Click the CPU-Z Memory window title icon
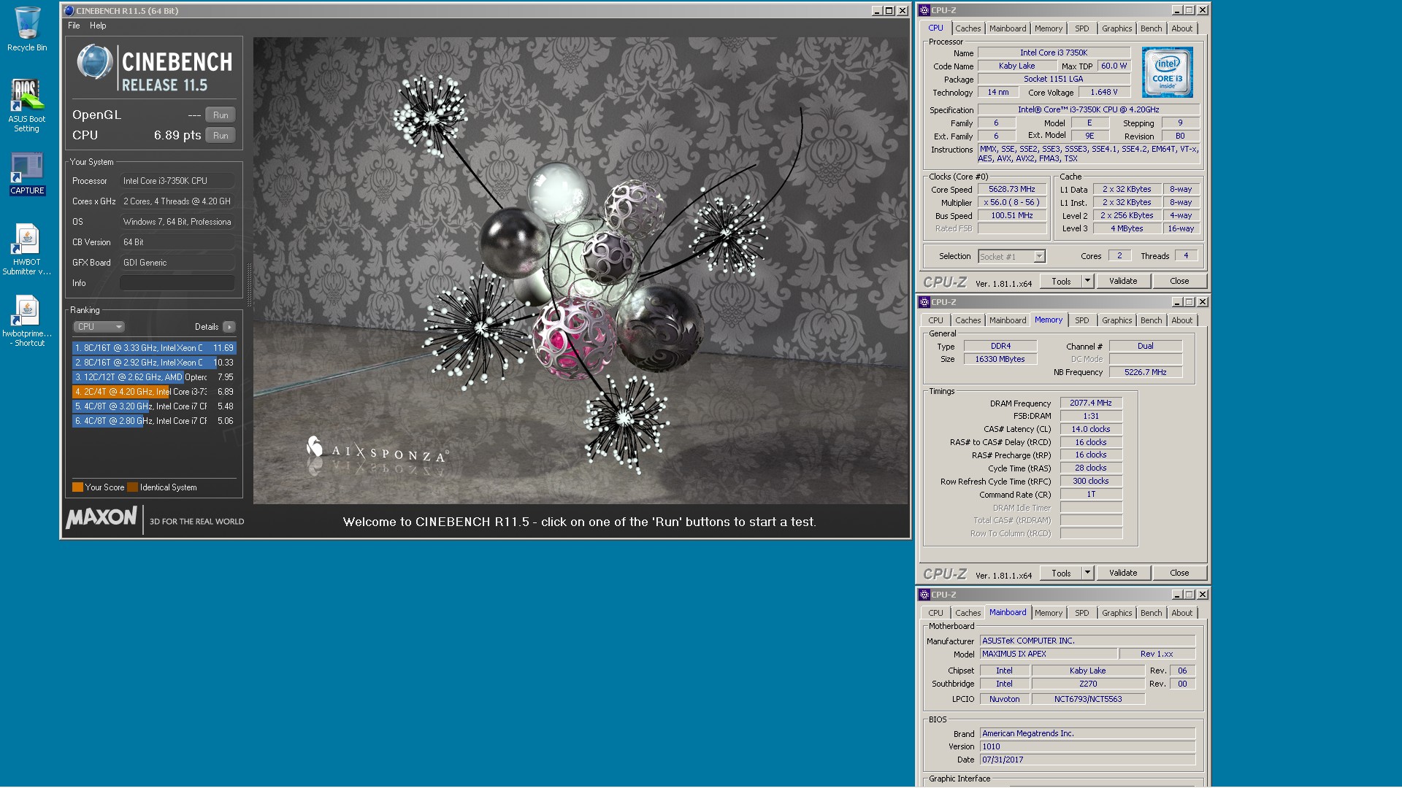 (924, 302)
